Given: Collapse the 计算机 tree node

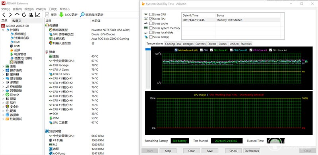Looking at the screenshot, I should click(x=3, y=30).
